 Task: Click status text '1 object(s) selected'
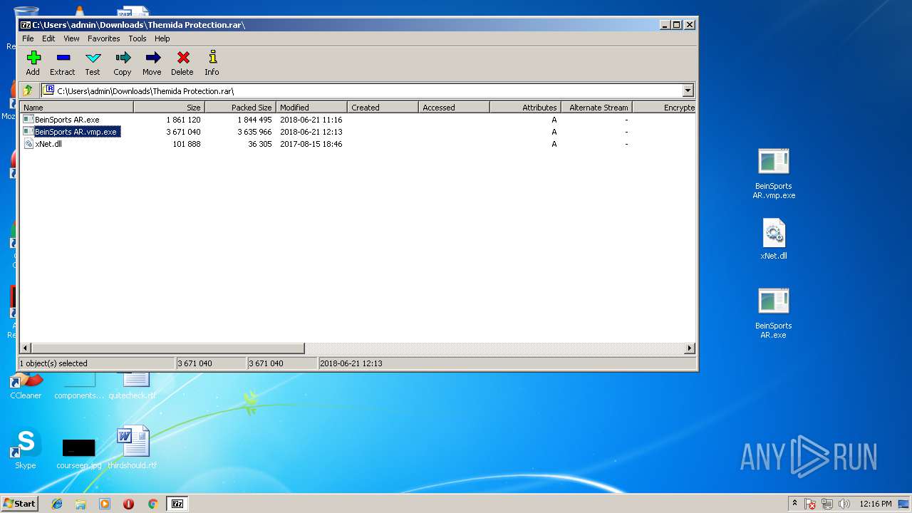(x=53, y=363)
